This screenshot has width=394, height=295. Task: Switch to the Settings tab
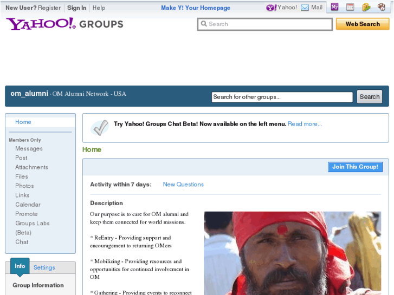[44, 267]
